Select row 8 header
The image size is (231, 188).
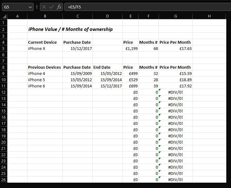pos(3,67)
